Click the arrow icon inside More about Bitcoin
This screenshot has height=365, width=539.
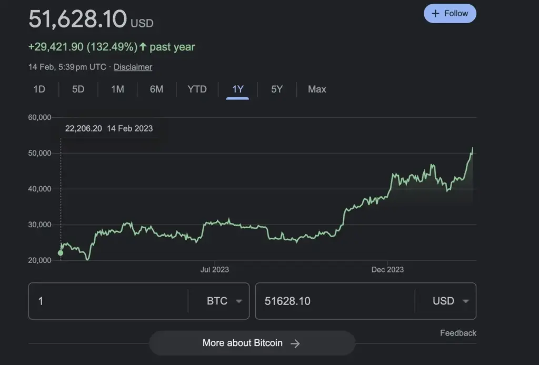[296, 343]
